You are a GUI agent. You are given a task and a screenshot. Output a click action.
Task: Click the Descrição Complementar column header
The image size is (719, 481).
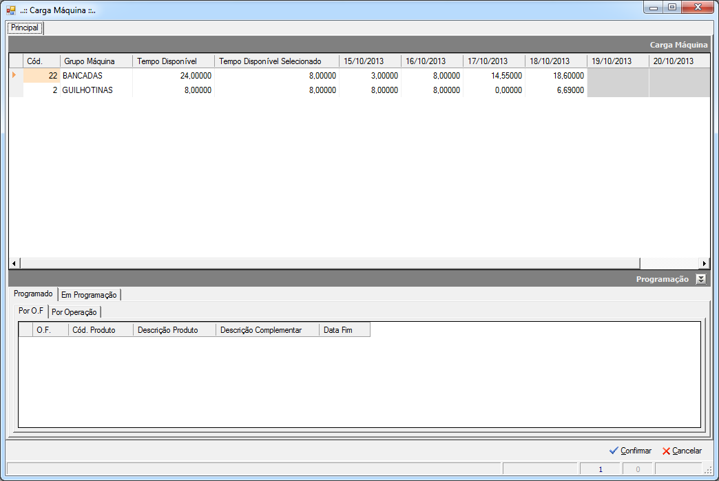(x=267, y=330)
